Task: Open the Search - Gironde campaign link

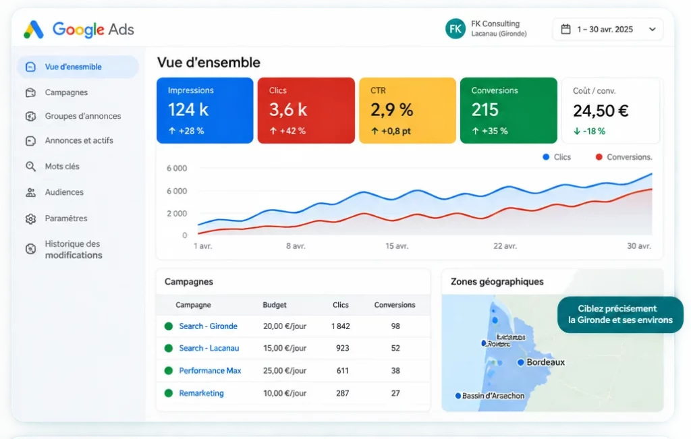Action: click(208, 326)
